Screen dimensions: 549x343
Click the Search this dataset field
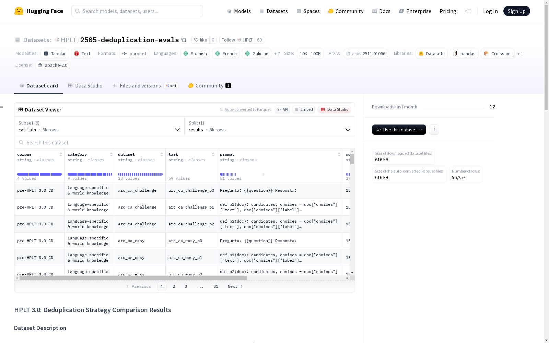tap(185, 142)
